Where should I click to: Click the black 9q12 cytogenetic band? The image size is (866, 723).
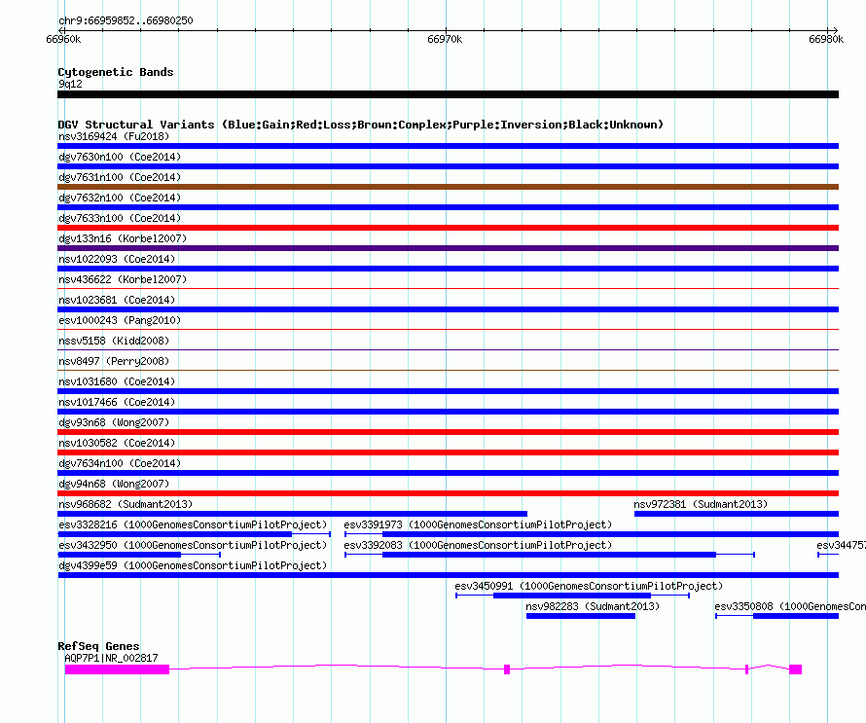pos(448,94)
